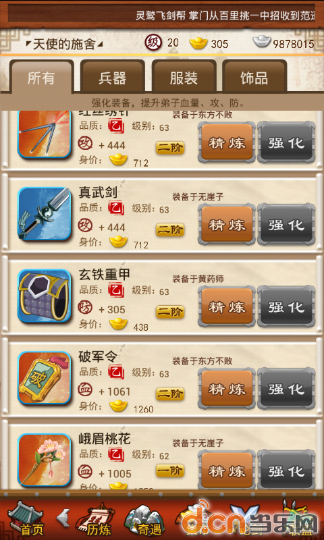Tap the silver ingot currency icon
The width and height of the screenshot is (324, 540).
(x=262, y=42)
